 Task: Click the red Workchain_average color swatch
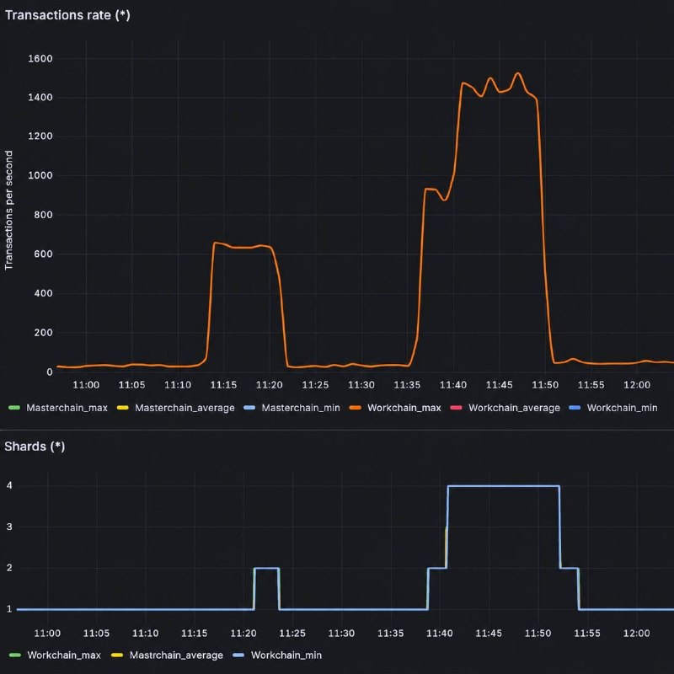456,408
